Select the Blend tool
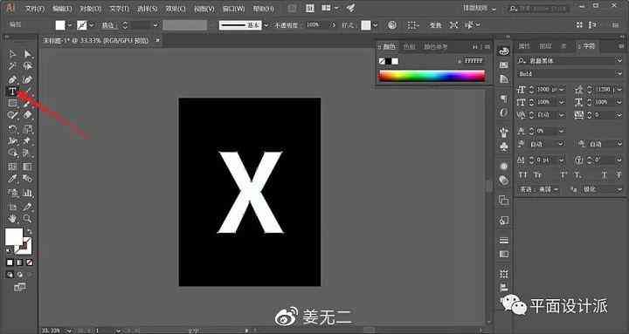The height and width of the screenshot is (334, 629). click(x=27, y=179)
